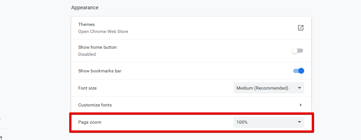Click the Font size label
The height and width of the screenshot is (140, 361).
point(87,88)
